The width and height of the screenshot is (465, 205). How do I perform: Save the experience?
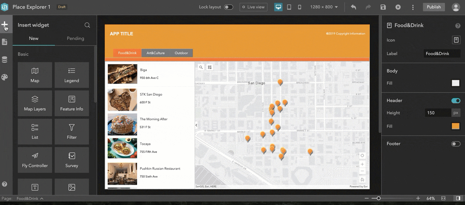tap(383, 7)
